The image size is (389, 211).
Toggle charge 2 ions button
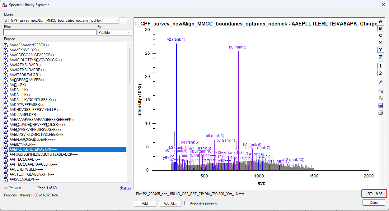coord(380,73)
